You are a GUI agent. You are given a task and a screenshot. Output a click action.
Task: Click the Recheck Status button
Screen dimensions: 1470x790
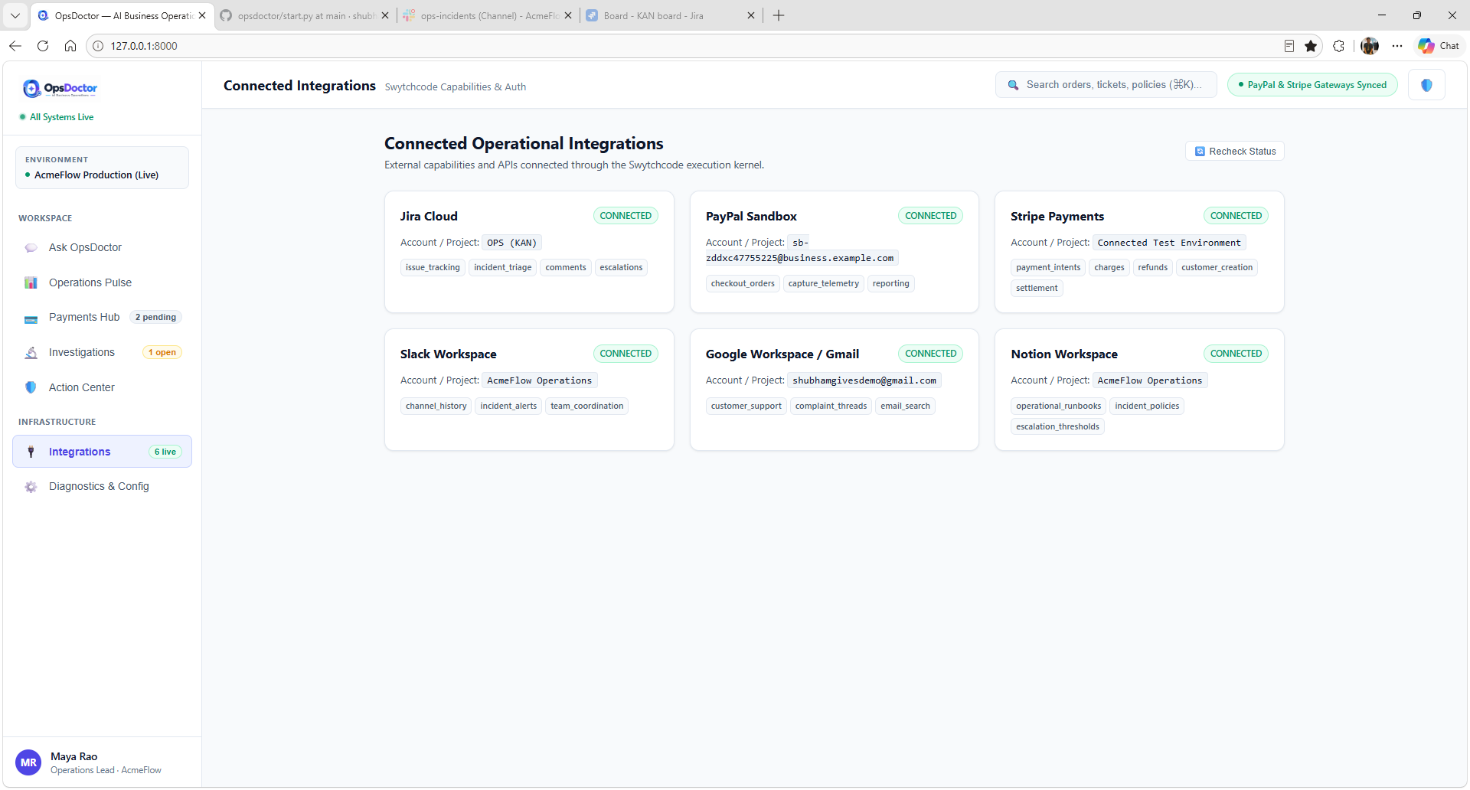coord(1234,152)
